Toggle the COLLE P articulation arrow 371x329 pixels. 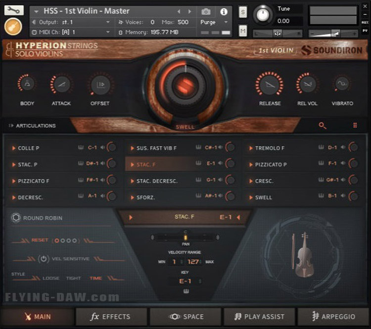click(14, 148)
